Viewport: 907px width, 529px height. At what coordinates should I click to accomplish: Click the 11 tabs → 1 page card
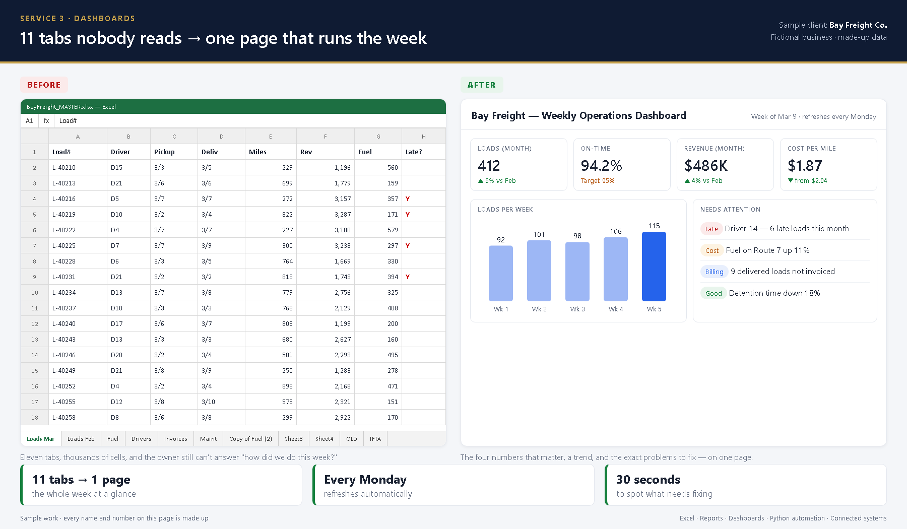161,485
